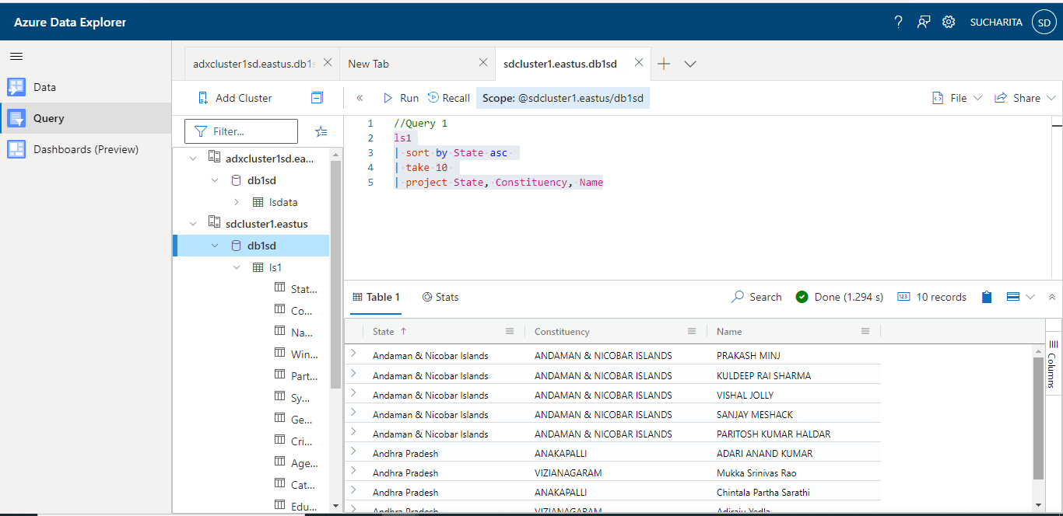The height and width of the screenshot is (516, 1063).
Task: Open the settings gear icon
Action: 949,22
